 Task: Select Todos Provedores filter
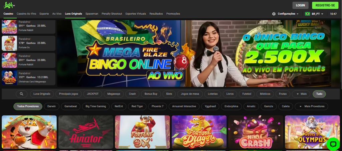(28, 106)
